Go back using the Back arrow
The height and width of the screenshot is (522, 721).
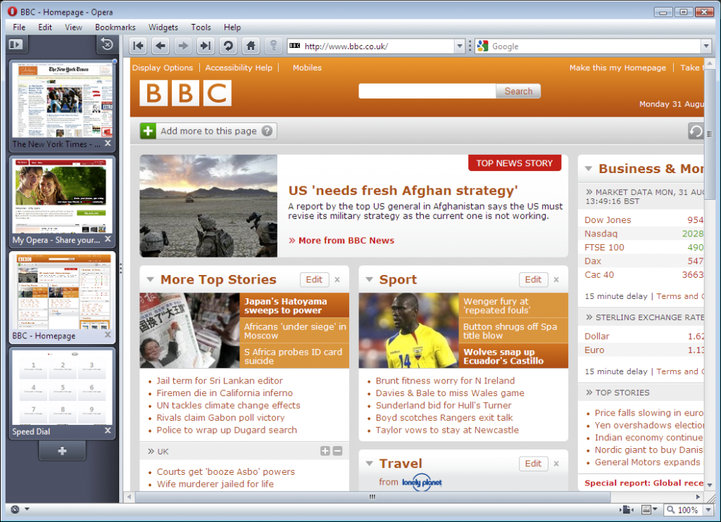[161, 46]
